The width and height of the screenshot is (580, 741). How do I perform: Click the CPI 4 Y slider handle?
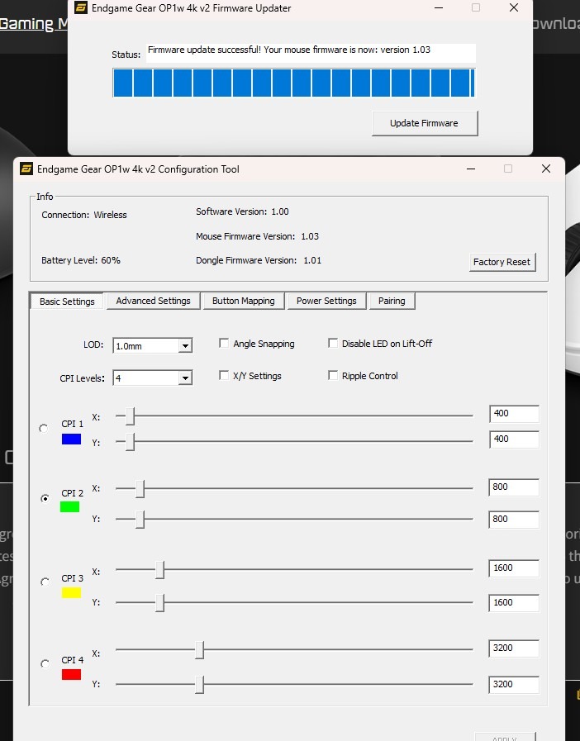[x=200, y=684]
